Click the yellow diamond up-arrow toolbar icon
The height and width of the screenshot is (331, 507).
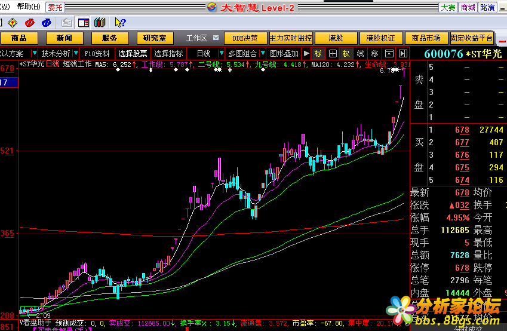pos(13,23)
